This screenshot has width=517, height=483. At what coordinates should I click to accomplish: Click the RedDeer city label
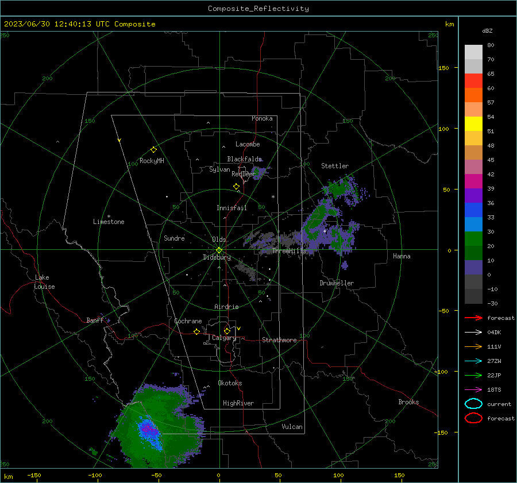244,174
